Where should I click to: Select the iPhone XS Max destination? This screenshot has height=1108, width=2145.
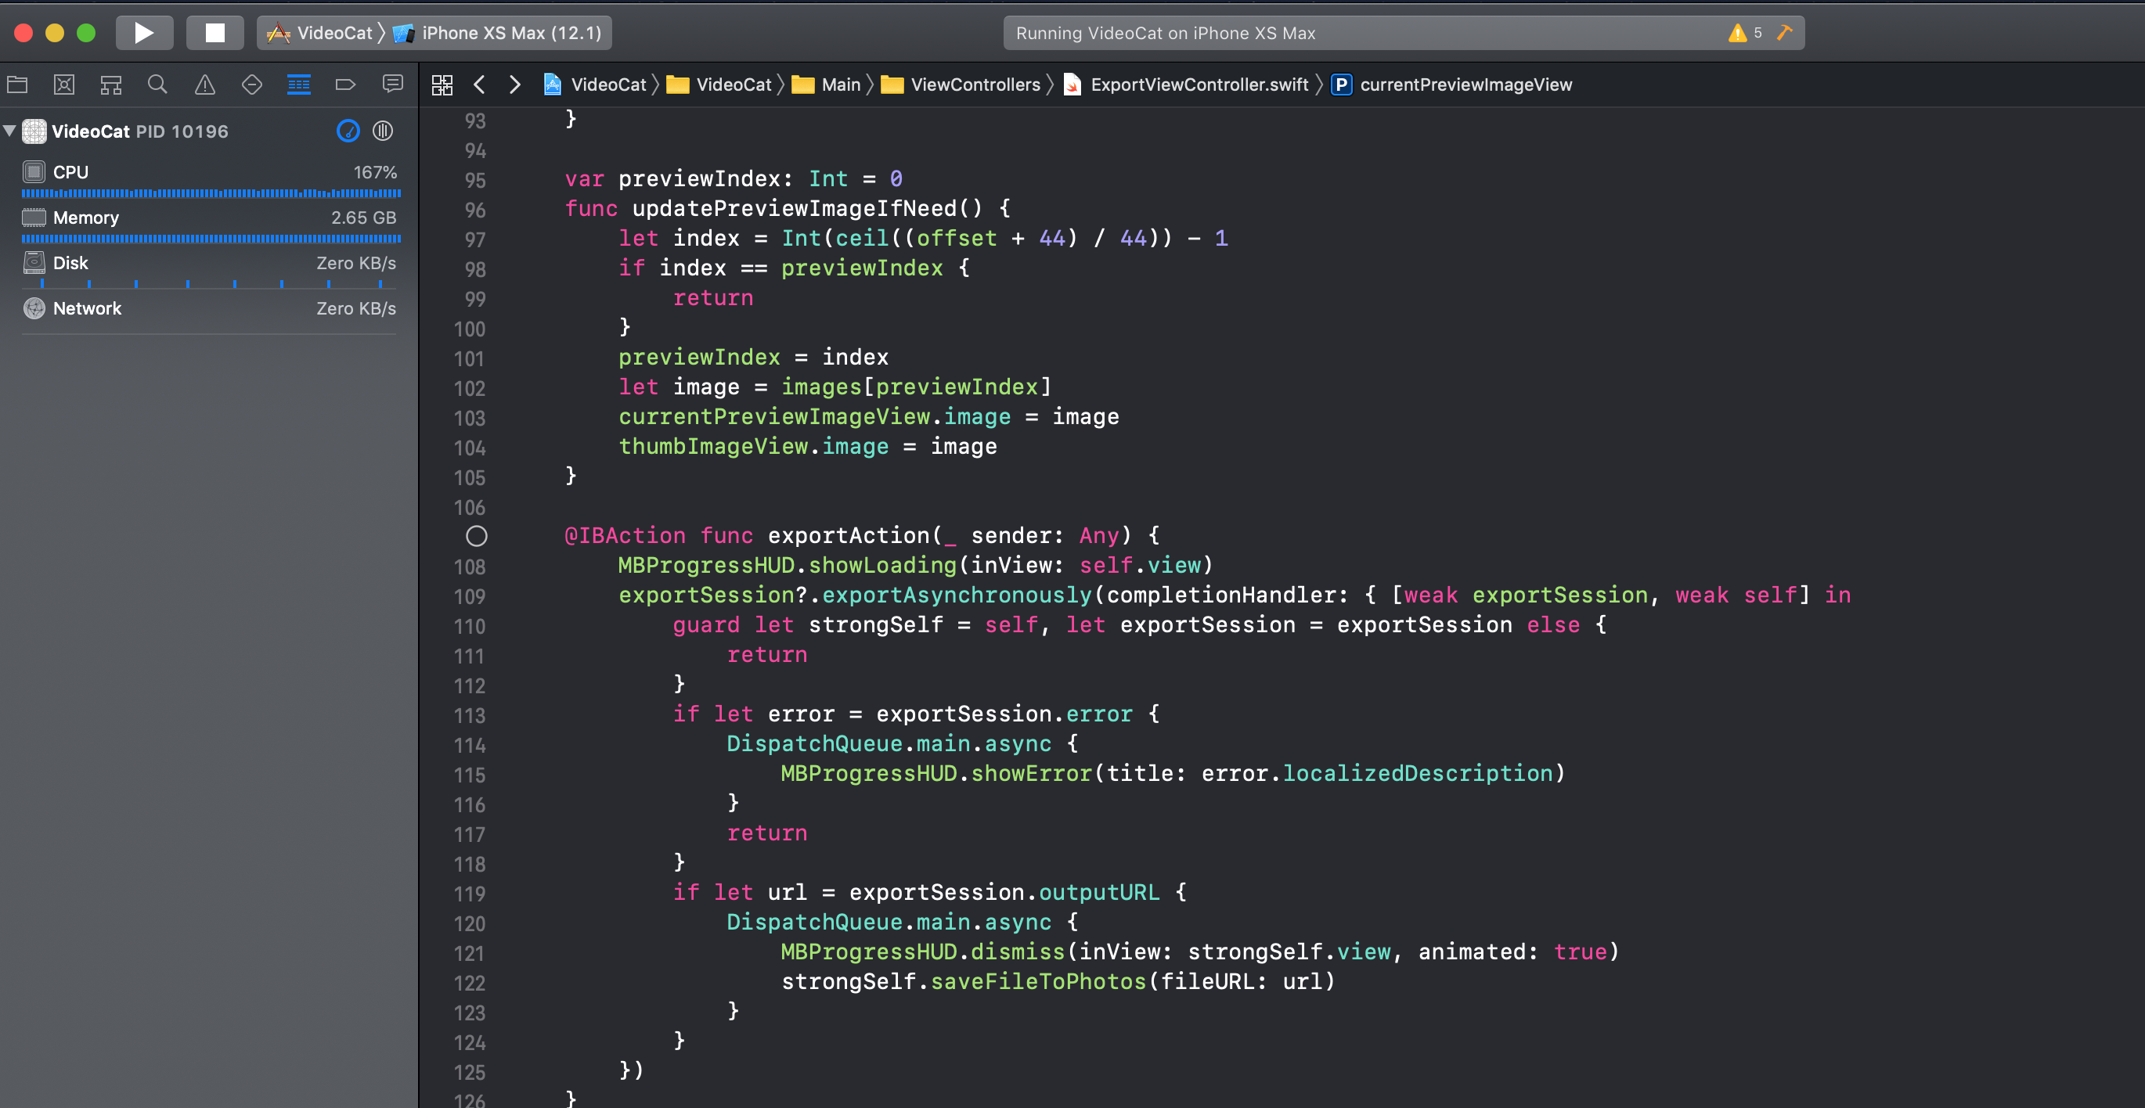tap(510, 34)
